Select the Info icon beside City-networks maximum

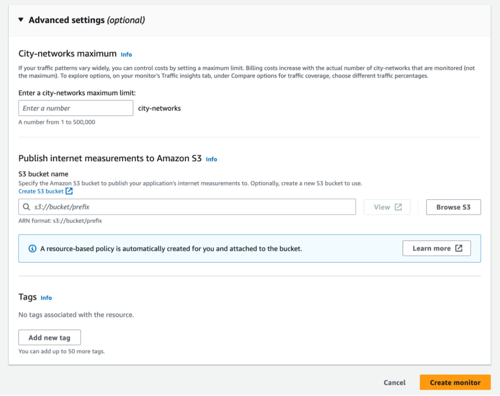(126, 54)
